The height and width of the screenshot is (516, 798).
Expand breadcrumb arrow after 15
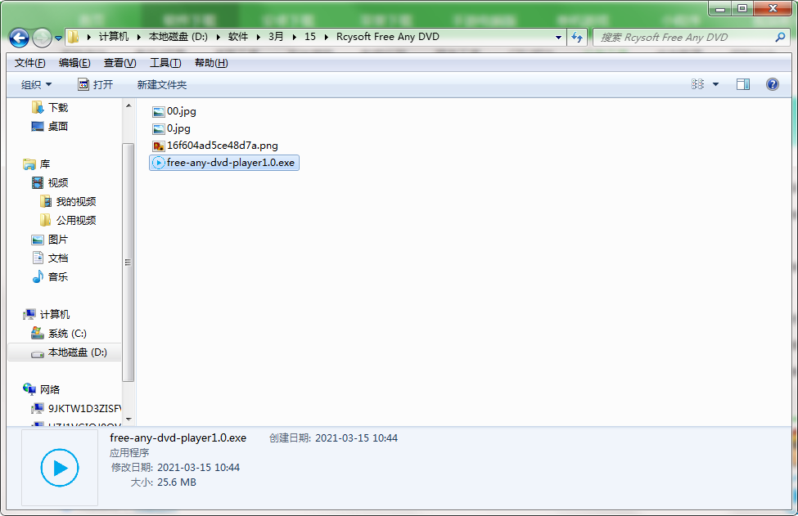click(x=327, y=37)
